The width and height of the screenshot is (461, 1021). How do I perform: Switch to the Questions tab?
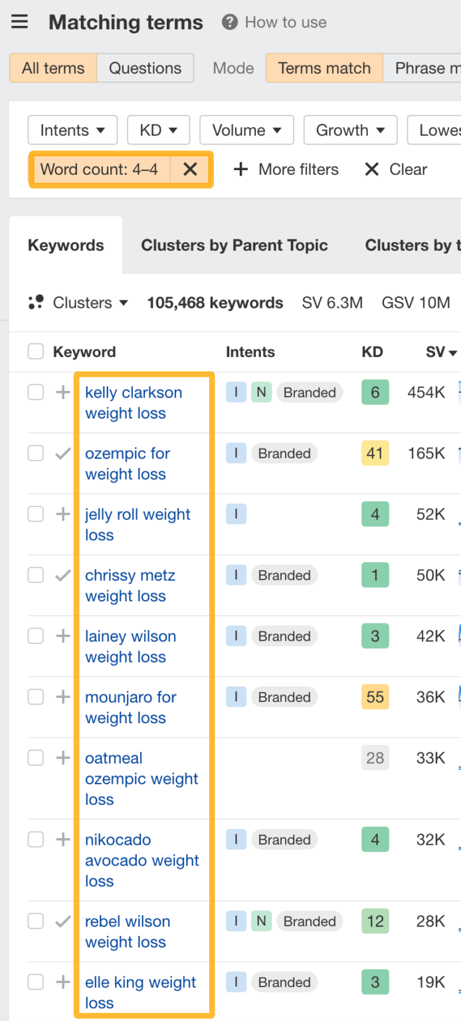tap(145, 68)
